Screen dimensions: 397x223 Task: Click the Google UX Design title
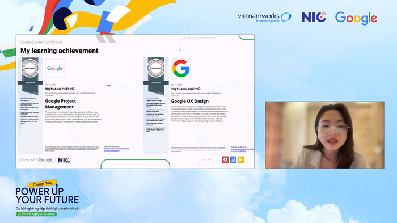tap(190, 101)
